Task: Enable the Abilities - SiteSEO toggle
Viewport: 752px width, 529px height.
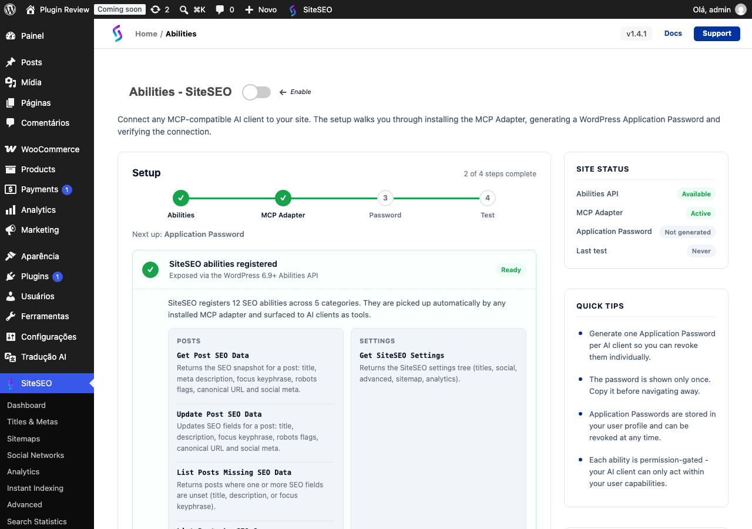Action: tap(256, 92)
